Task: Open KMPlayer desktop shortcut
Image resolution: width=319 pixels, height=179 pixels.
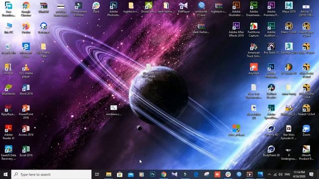Action: click(x=184, y=7)
